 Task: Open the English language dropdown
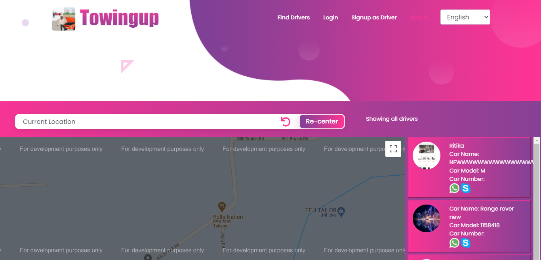pyautogui.click(x=465, y=17)
